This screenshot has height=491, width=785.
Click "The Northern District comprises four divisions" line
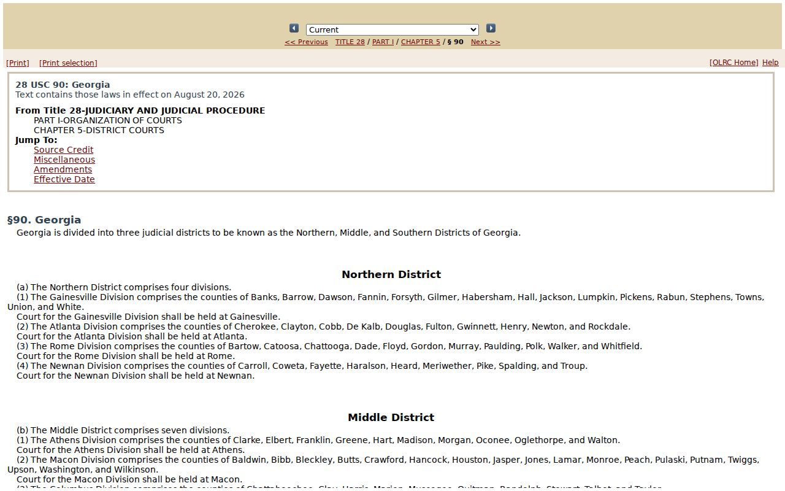click(x=124, y=287)
